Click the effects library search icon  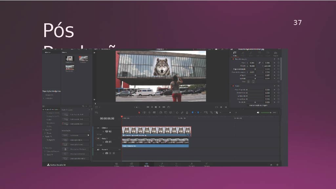click(83, 106)
